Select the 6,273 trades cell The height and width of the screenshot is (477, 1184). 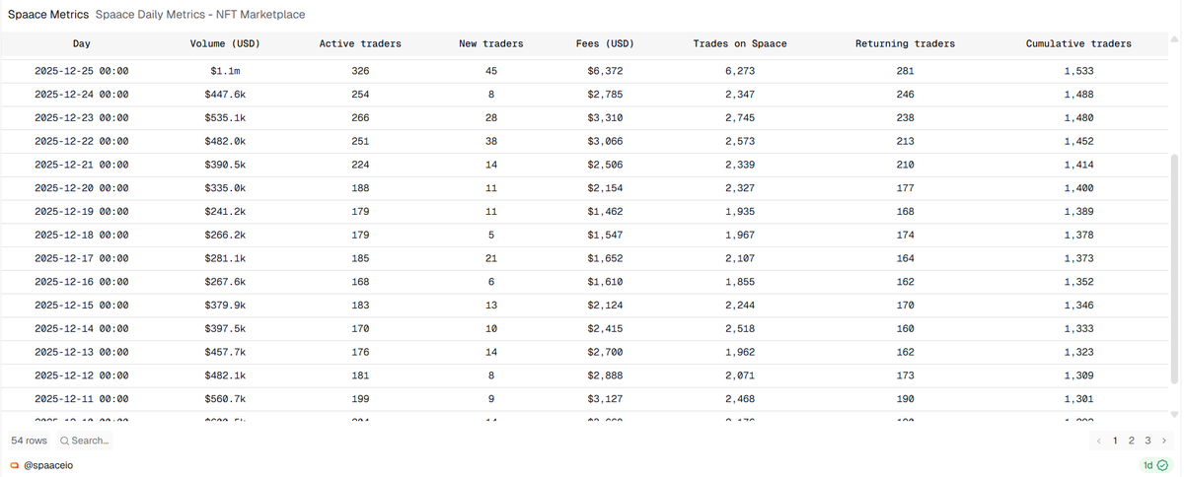click(x=740, y=71)
